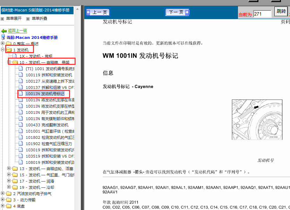
Task: Expand the 13 - 发动机 — 曲轴齿轮 node
Action: click(x=9, y=168)
